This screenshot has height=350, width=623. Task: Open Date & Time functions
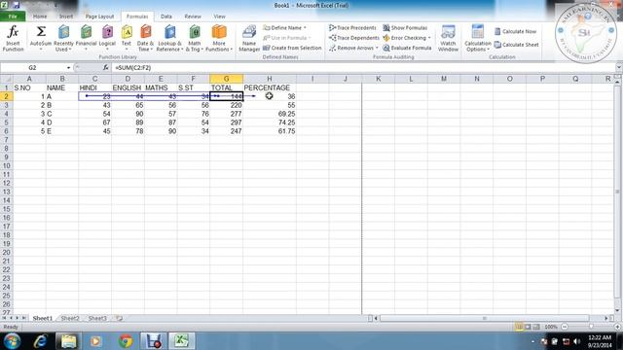(145, 38)
